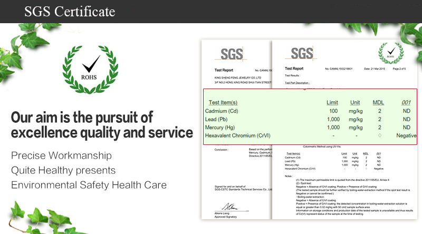The image size is (422, 234).
Task: Click the diamond symbol in the highlighted MDL column
Action: tap(378, 135)
